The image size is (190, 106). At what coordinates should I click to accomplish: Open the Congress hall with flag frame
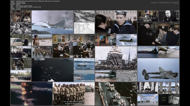[x=148, y=16]
